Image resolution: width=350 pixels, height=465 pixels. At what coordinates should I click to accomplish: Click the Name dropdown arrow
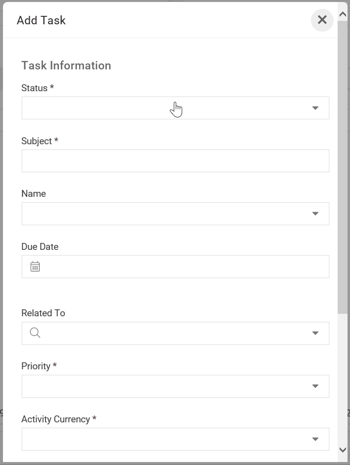pyautogui.click(x=315, y=214)
